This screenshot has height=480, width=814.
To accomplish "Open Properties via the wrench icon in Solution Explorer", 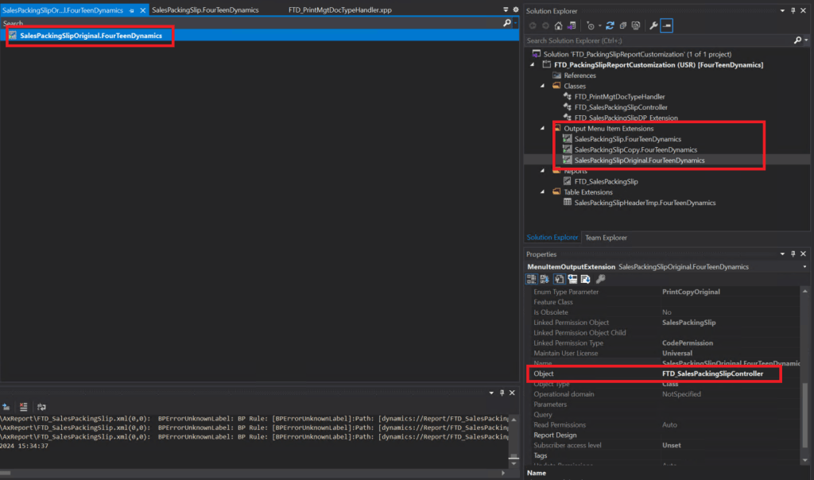I will point(653,25).
